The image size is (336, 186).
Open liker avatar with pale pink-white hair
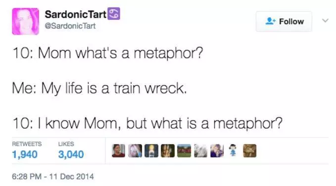135,151
